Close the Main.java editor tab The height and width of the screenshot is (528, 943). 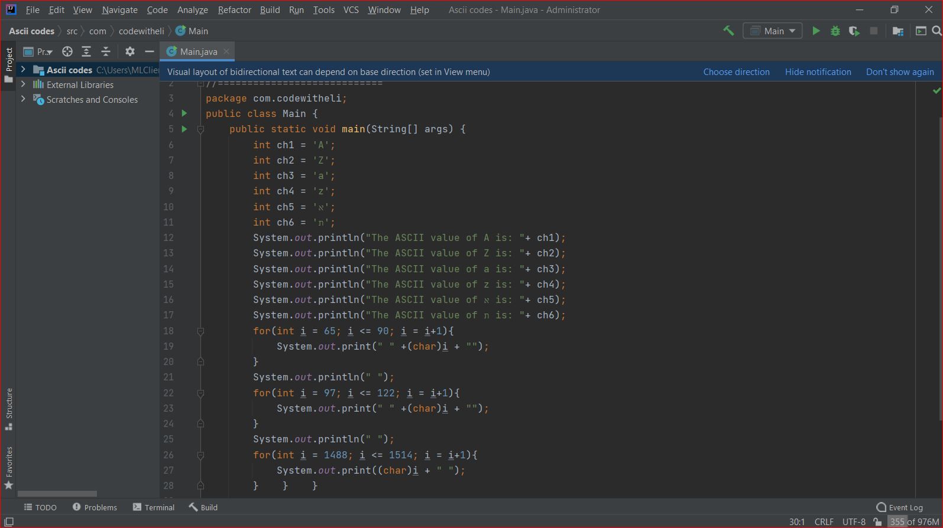pos(226,51)
